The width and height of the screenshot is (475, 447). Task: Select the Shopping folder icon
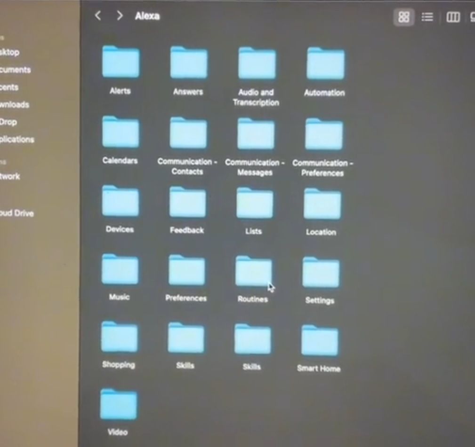(119, 337)
